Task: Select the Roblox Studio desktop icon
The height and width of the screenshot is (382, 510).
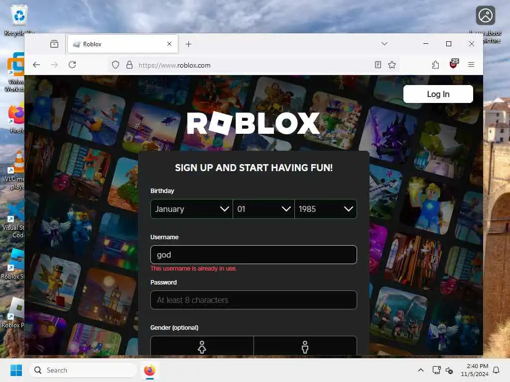Action: click(x=13, y=264)
